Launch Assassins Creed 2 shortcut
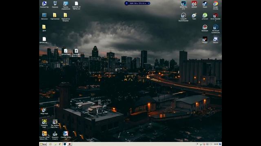 (55, 135)
